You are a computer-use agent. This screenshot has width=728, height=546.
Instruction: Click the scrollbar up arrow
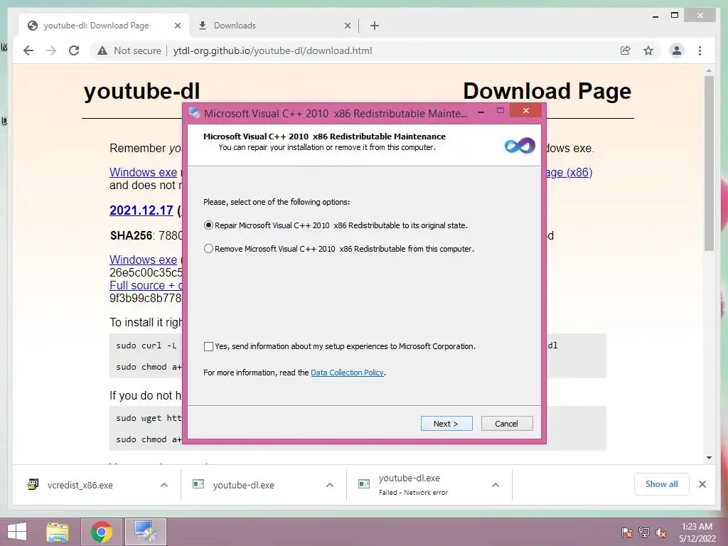(x=709, y=71)
